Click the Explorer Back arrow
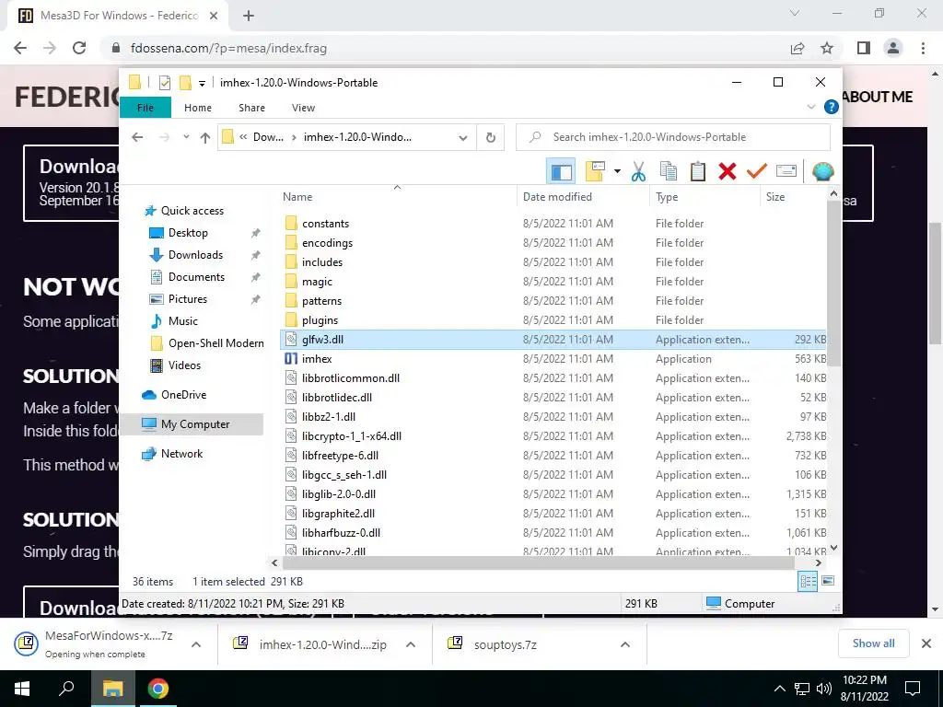 point(137,137)
